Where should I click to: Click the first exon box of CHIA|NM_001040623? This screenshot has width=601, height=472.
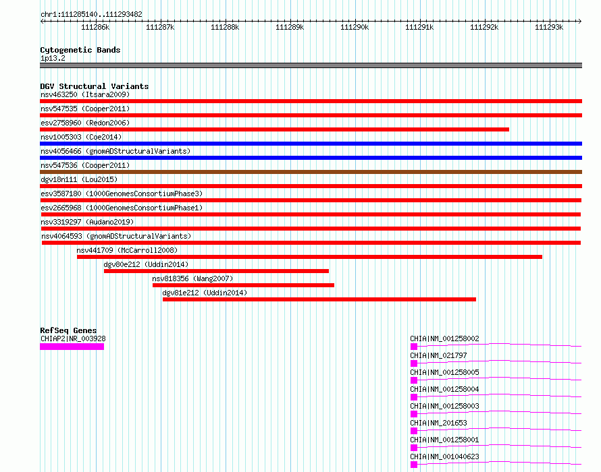click(414, 465)
